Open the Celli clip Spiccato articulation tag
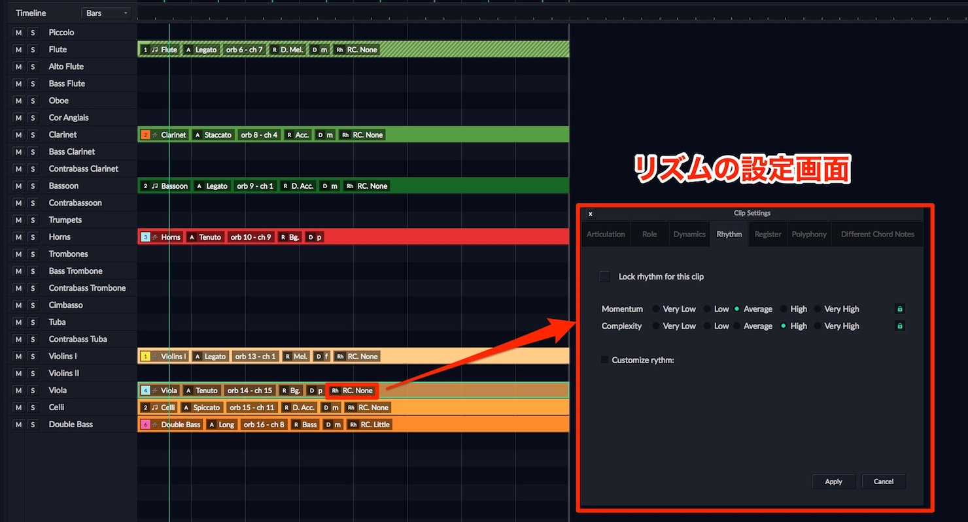968x522 pixels. click(x=201, y=407)
